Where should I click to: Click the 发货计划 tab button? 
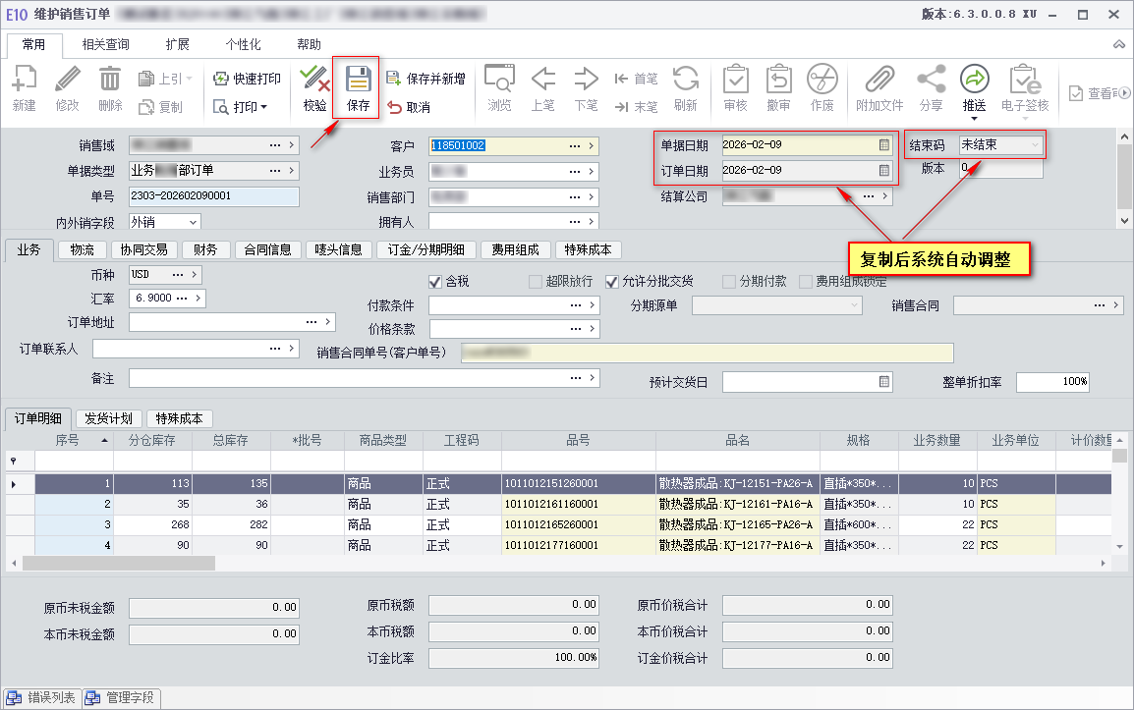pyautogui.click(x=110, y=418)
